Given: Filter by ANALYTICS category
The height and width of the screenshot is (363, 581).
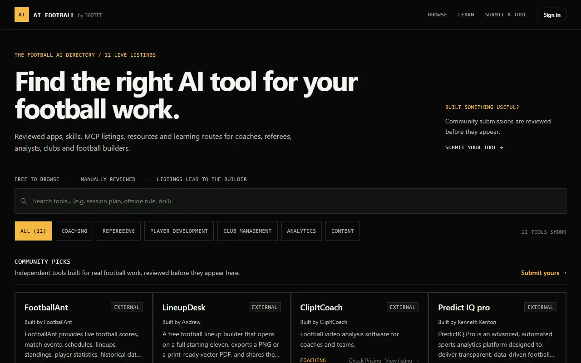Looking at the screenshot, I should click(x=301, y=231).
